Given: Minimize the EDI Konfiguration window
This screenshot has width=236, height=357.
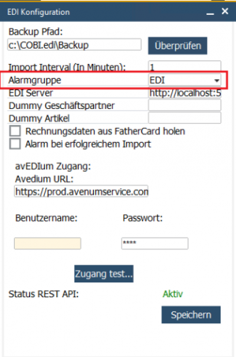Looking at the screenshot, I should (x=210, y=12).
